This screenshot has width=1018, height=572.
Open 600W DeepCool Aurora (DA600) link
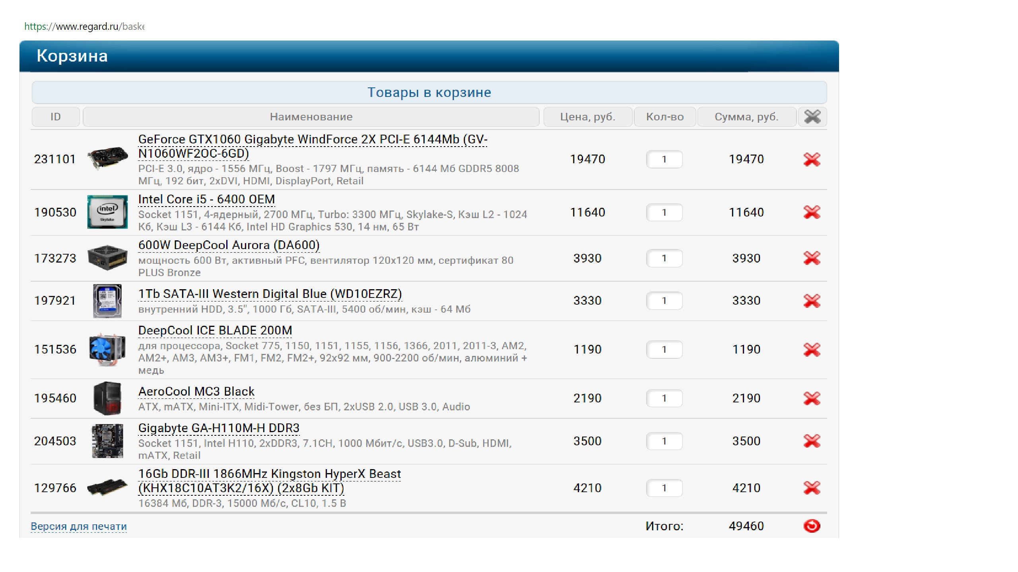coord(229,245)
